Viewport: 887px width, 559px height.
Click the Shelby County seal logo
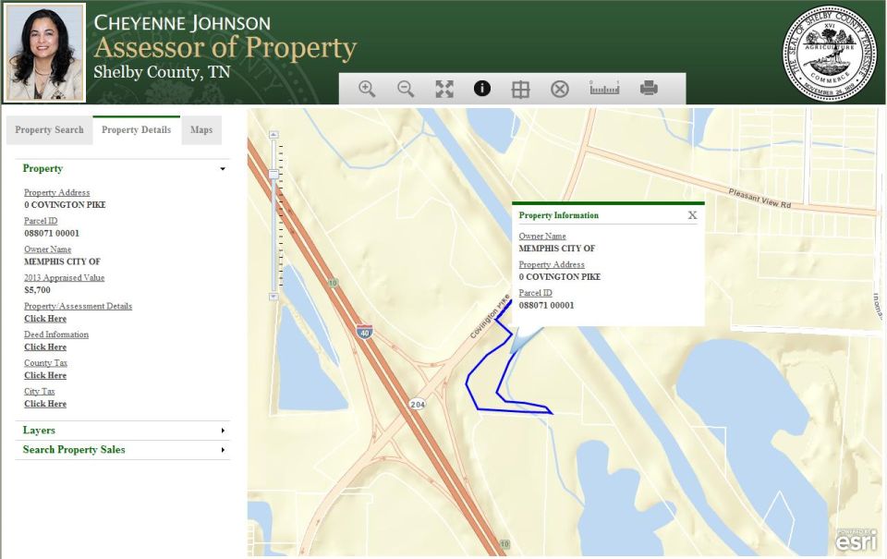[830, 54]
